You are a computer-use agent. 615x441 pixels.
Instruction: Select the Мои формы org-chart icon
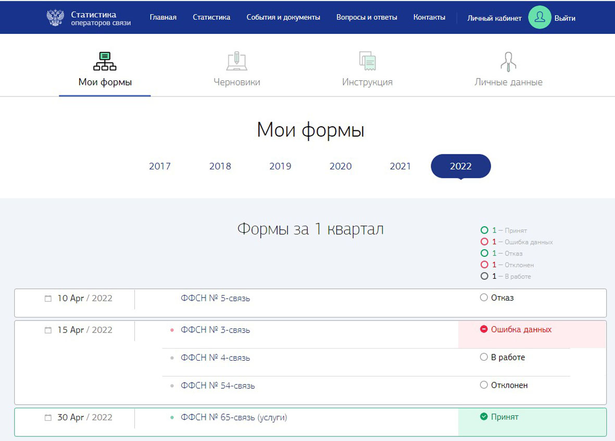104,60
